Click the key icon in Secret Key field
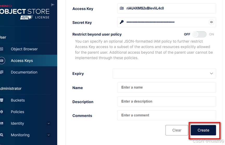This screenshot has height=145, width=225. click(122, 22)
